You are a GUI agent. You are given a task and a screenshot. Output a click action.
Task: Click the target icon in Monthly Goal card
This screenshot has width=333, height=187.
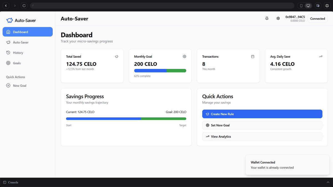(x=185, y=57)
